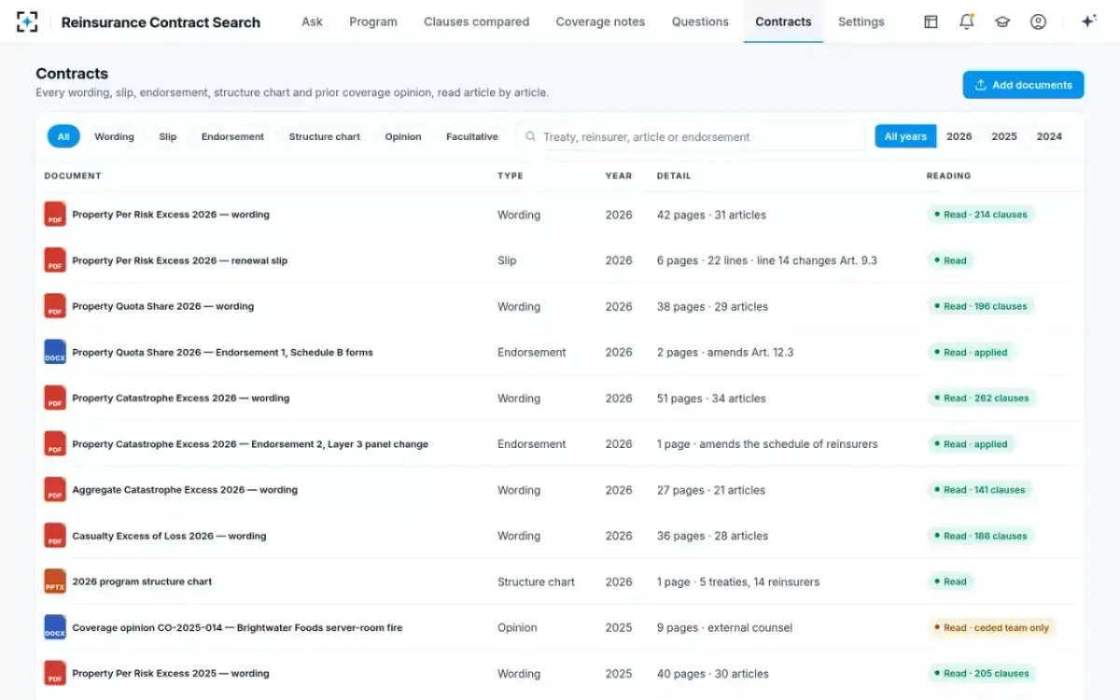Click the DETAIL column header
The image size is (1120, 700).
tap(674, 175)
